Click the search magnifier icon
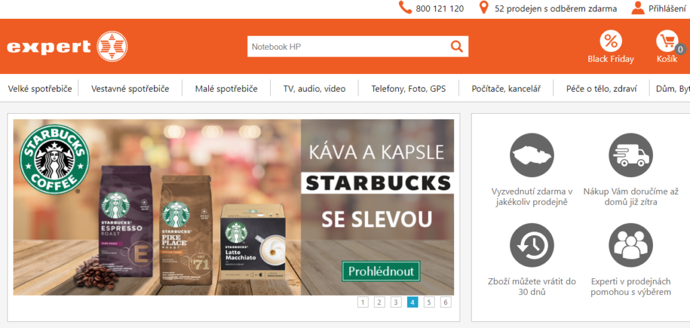 tap(457, 46)
